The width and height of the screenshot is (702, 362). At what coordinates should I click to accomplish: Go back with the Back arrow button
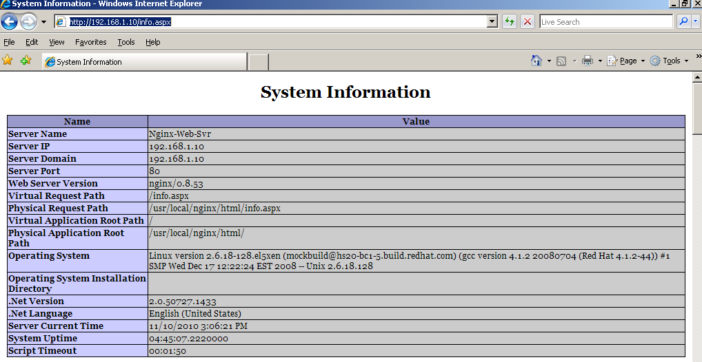click(10, 21)
